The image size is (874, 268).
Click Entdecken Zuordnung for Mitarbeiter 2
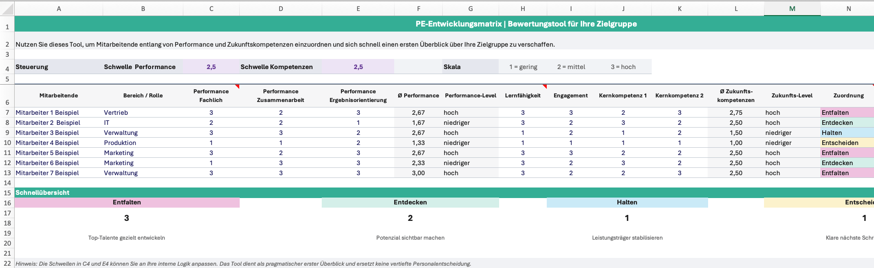847,123
